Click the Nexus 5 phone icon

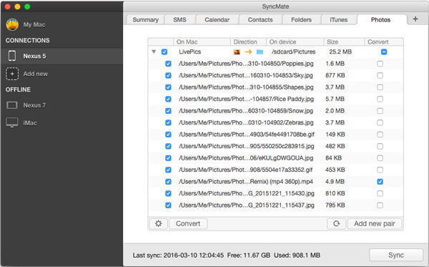pos(12,56)
